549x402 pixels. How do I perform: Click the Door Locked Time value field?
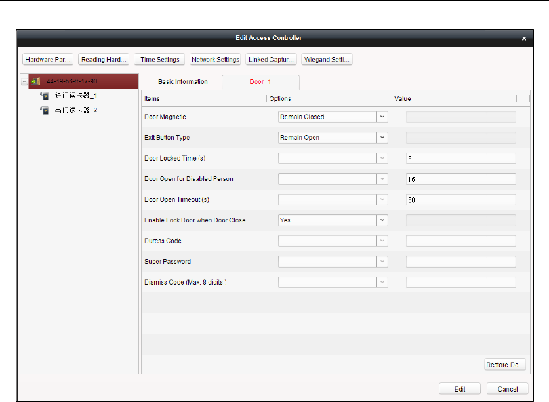[x=460, y=158]
